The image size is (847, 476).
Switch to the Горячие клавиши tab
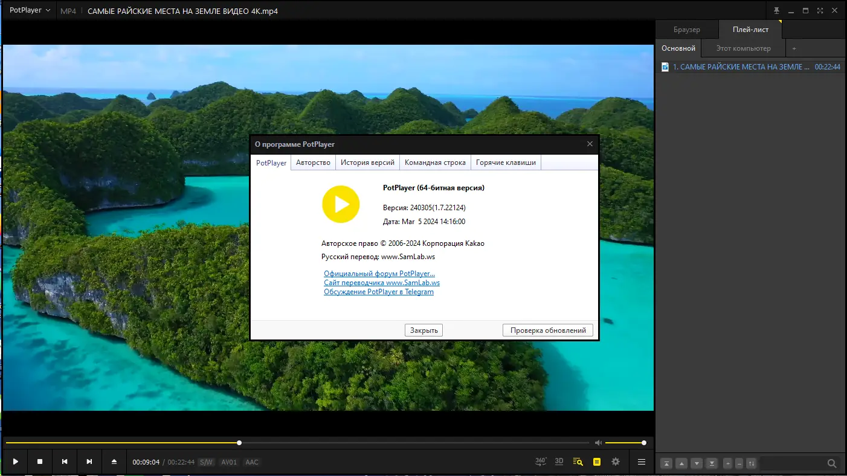(x=506, y=162)
